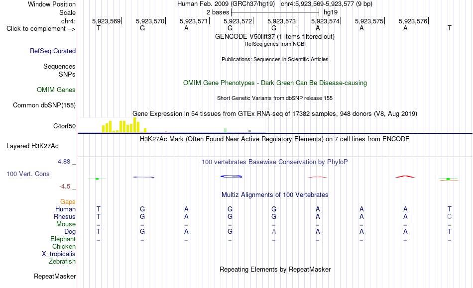Click the red PhyloP bar under 5,923,576
The width and height of the screenshot is (473, 288).
pyautogui.click(x=405, y=177)
